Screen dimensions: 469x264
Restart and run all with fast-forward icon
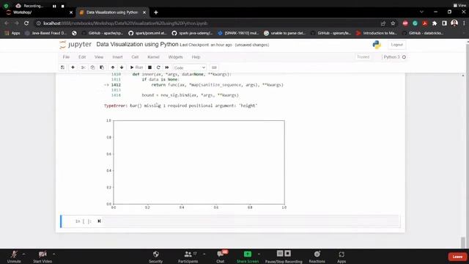(x=167, y=67)
